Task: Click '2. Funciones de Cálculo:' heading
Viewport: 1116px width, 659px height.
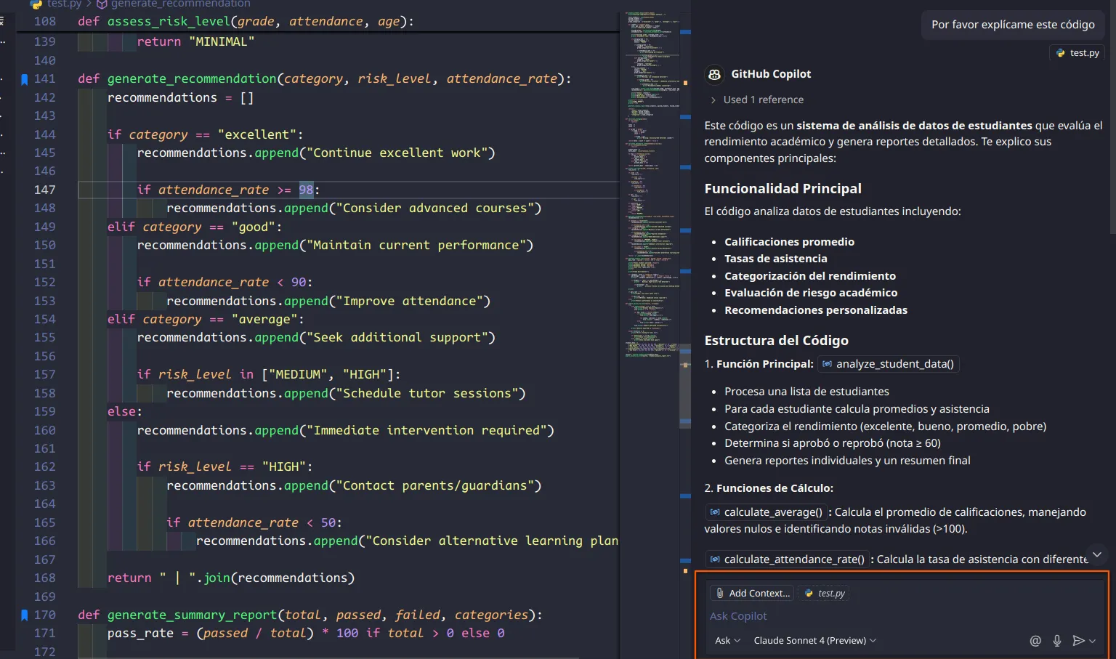Action: pyautogui.click(x=769, y=488)
